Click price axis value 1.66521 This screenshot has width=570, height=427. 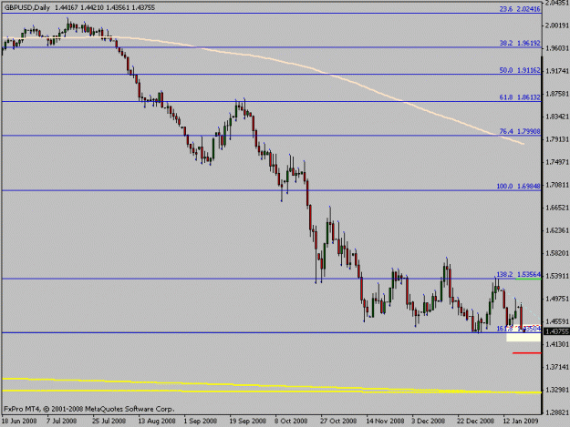pyautogui.click(x=557, y=208)
